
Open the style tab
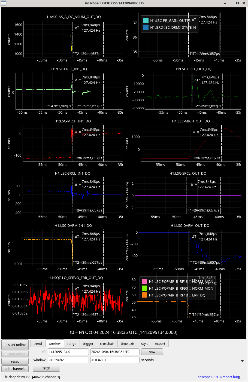145,343
